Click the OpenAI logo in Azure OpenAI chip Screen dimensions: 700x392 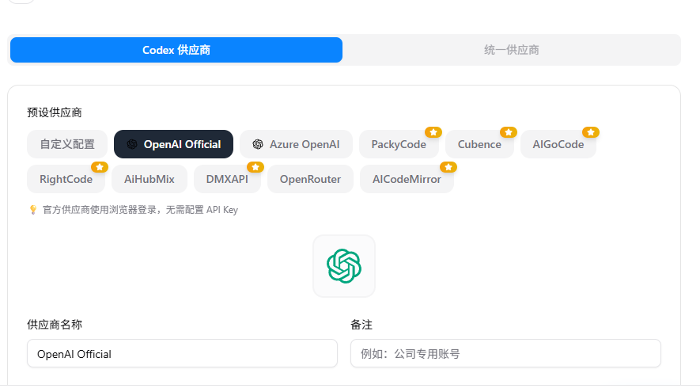[258, 144]
